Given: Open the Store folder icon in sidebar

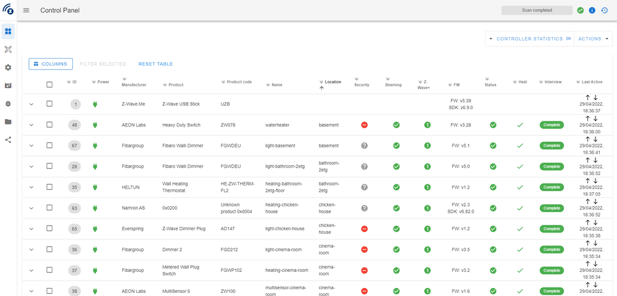Looking at the screenshot, I should [8, 121].
